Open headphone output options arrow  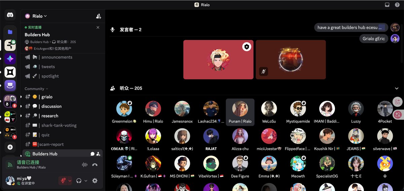pos(86,181)
